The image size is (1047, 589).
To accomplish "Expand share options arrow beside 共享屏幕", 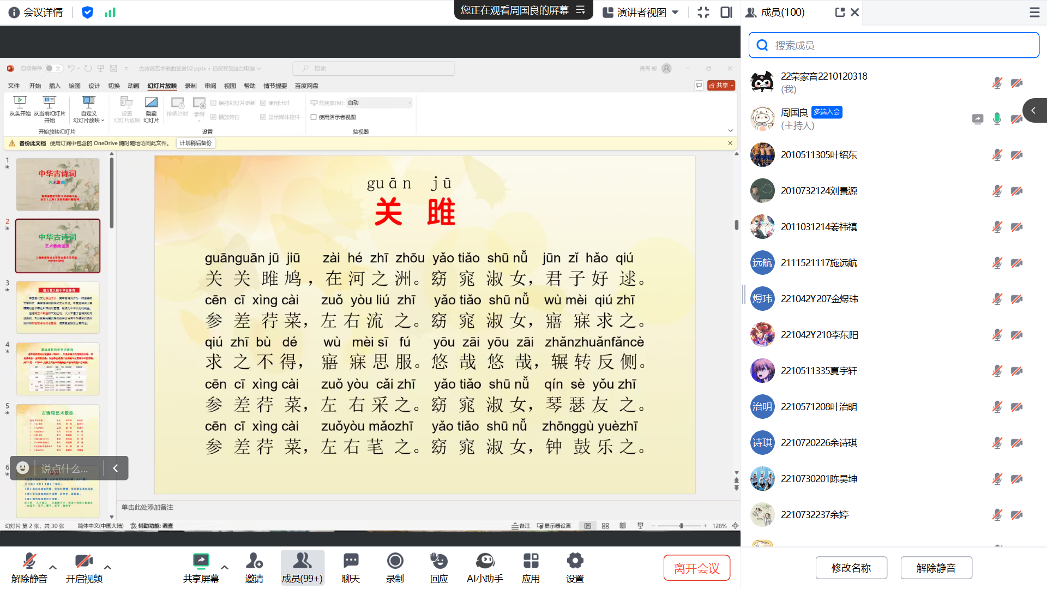I will (224, 567).
